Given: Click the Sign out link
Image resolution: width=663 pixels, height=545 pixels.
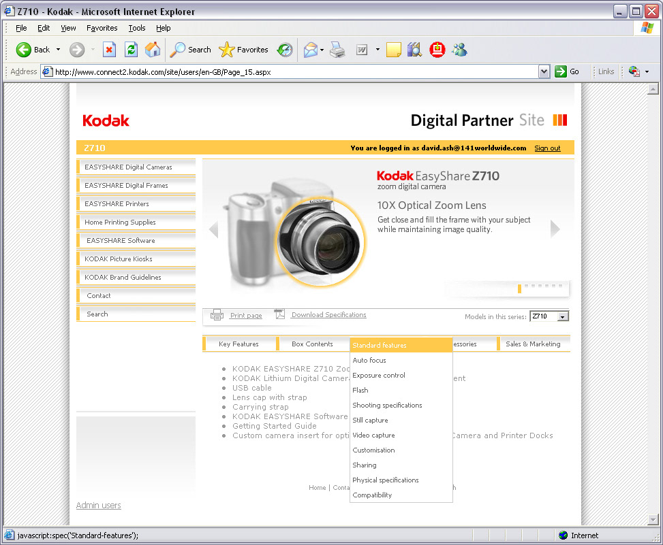Looking at the screenshot, I should coord(547,148).
